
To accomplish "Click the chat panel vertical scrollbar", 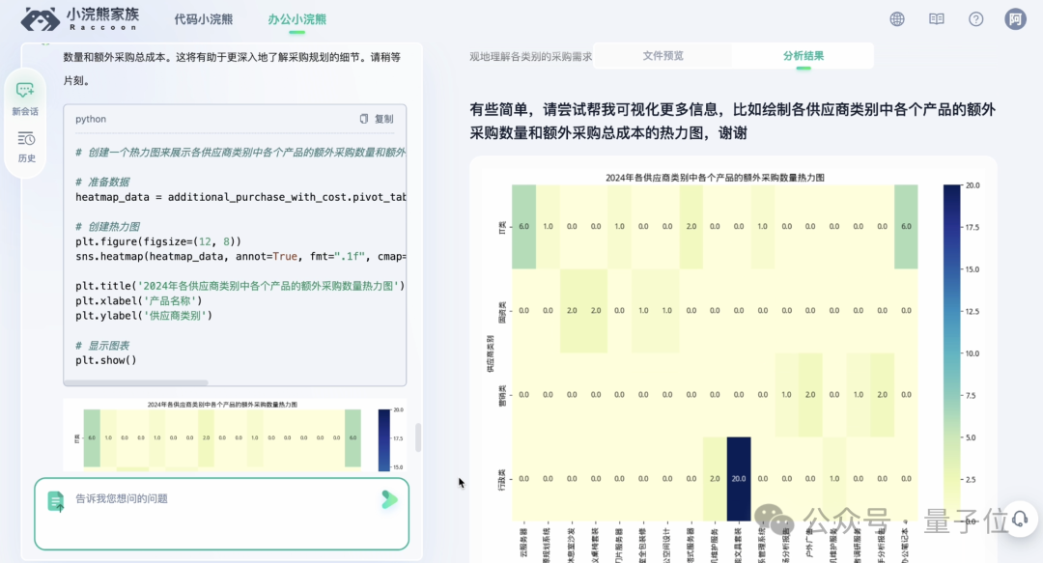I will coord(418,437).
